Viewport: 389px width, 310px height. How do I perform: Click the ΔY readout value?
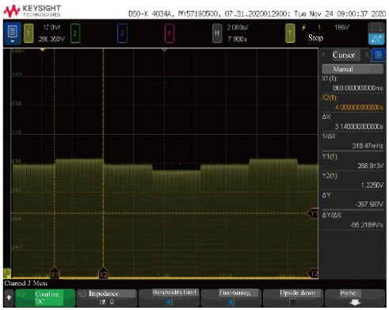[x=369, y=205]
